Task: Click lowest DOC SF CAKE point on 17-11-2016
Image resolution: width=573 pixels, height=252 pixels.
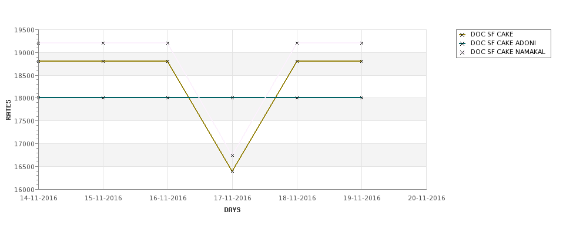Action: pyautogui.click(x=232, y=171)
